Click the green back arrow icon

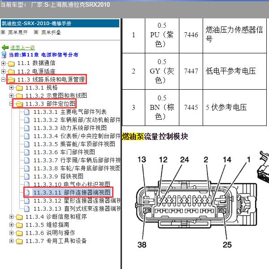pyautogui.click(x=5, y=48)
